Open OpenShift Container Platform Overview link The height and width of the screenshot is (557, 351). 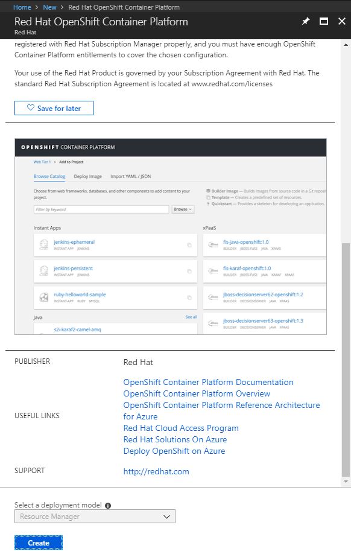coord(197,393)
